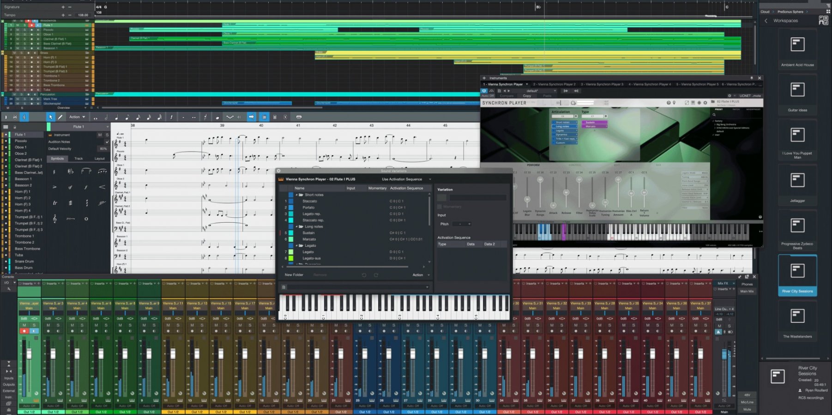
Task: Enable Solo for Flute 1
Action: pos(108,135)
